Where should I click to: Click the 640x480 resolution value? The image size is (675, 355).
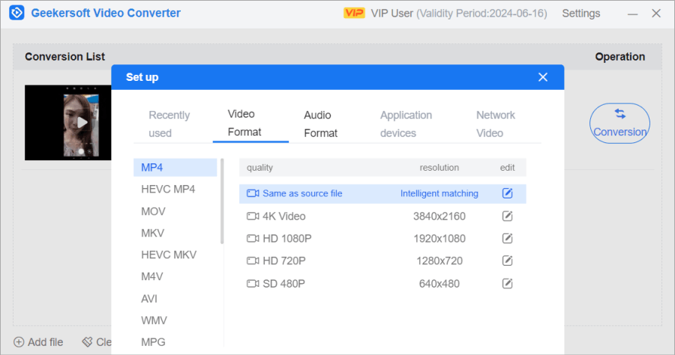point(439,284)
